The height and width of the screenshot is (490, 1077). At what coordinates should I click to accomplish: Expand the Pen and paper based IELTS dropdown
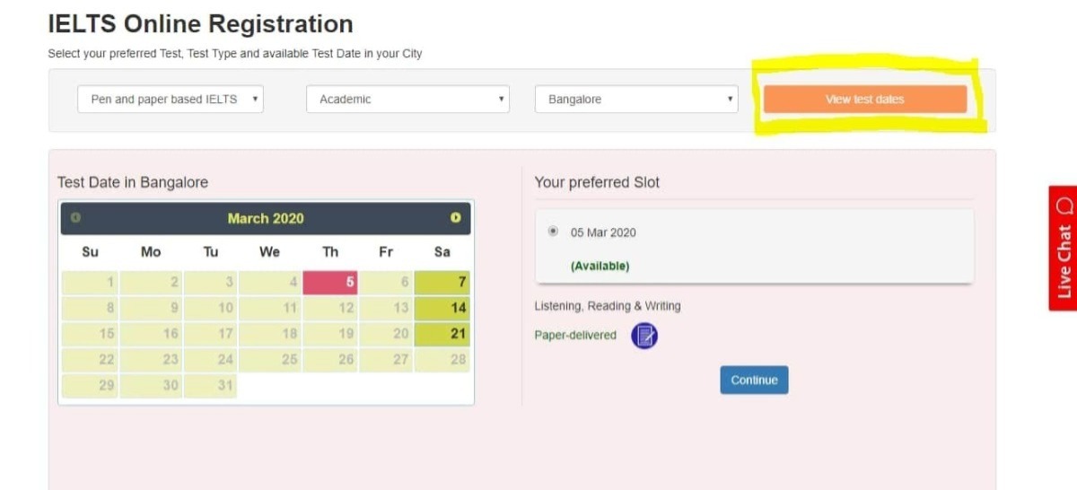pyautogui.click(x=171, y=100)
